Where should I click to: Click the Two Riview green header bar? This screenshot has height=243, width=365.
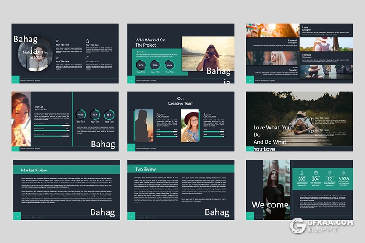(181, 169)
